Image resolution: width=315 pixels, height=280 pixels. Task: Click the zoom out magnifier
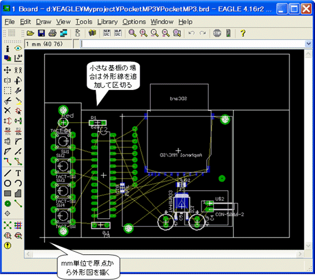coord(155,33)
